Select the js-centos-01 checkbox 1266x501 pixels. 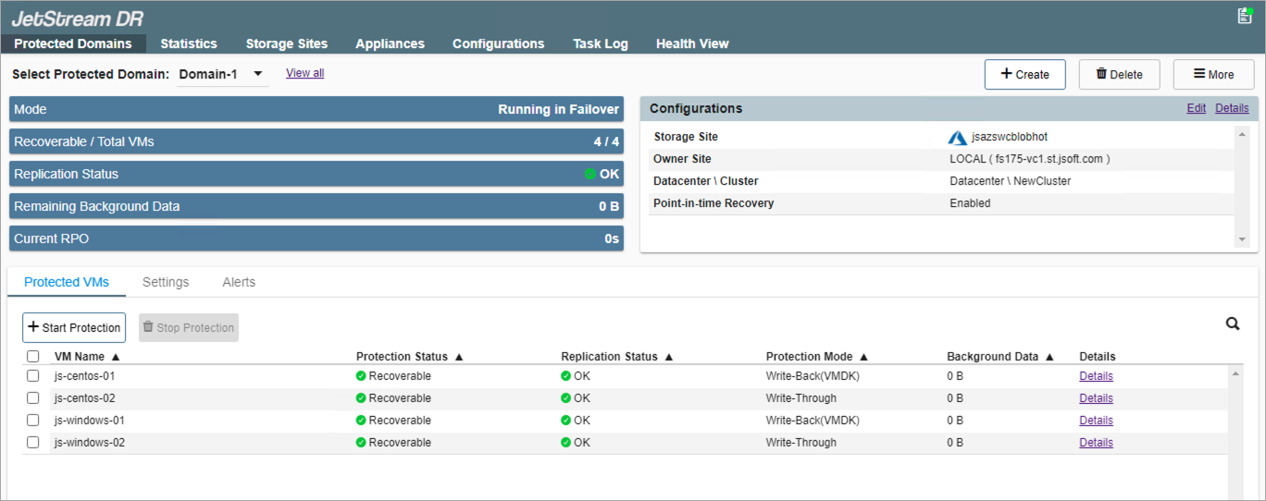click(33, 376)
